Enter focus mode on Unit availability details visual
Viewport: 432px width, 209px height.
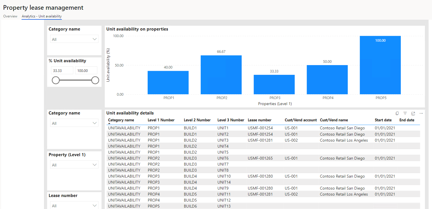pos(413,113)
